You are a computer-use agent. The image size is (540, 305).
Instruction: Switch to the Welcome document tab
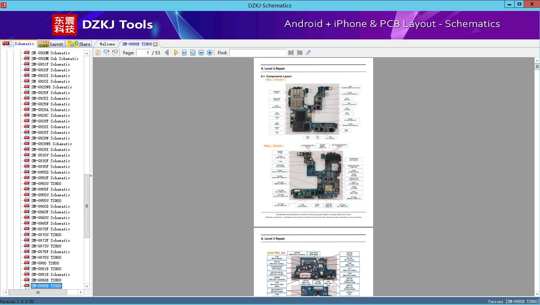coord(107,44)
